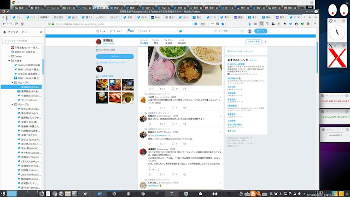Open the highlighted 深澤諭史 bookmark row
The width and height of the screenshot is (350, 197).
click(21, 87)
